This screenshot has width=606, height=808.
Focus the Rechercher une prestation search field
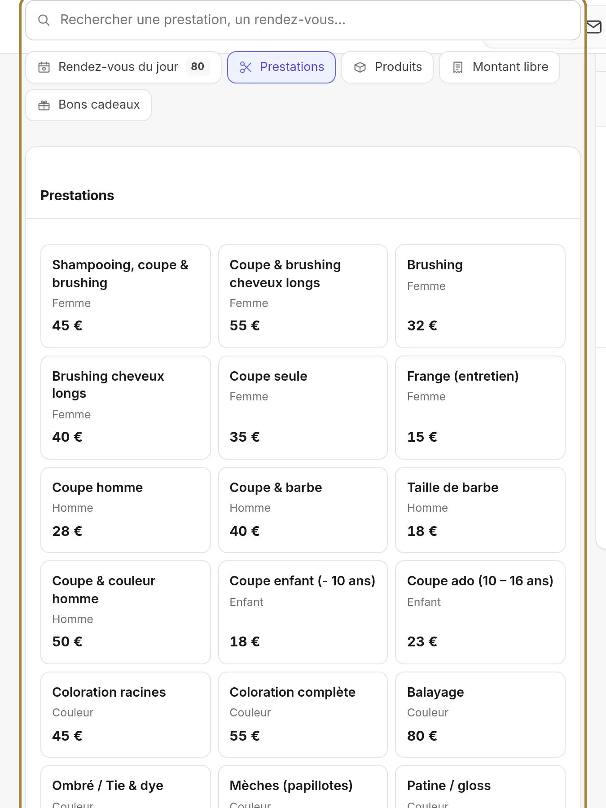[303, 20]
